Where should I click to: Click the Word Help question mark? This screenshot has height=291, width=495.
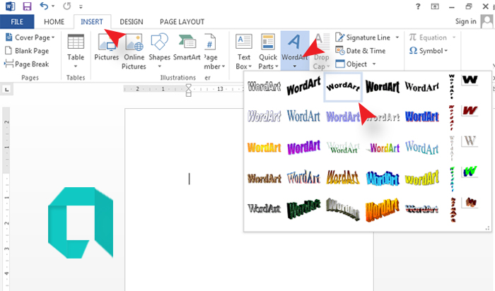418,6
